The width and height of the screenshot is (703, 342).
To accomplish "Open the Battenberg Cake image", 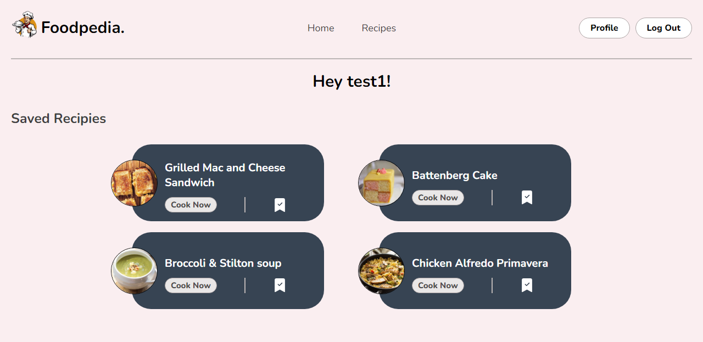I will click(381, 183).
